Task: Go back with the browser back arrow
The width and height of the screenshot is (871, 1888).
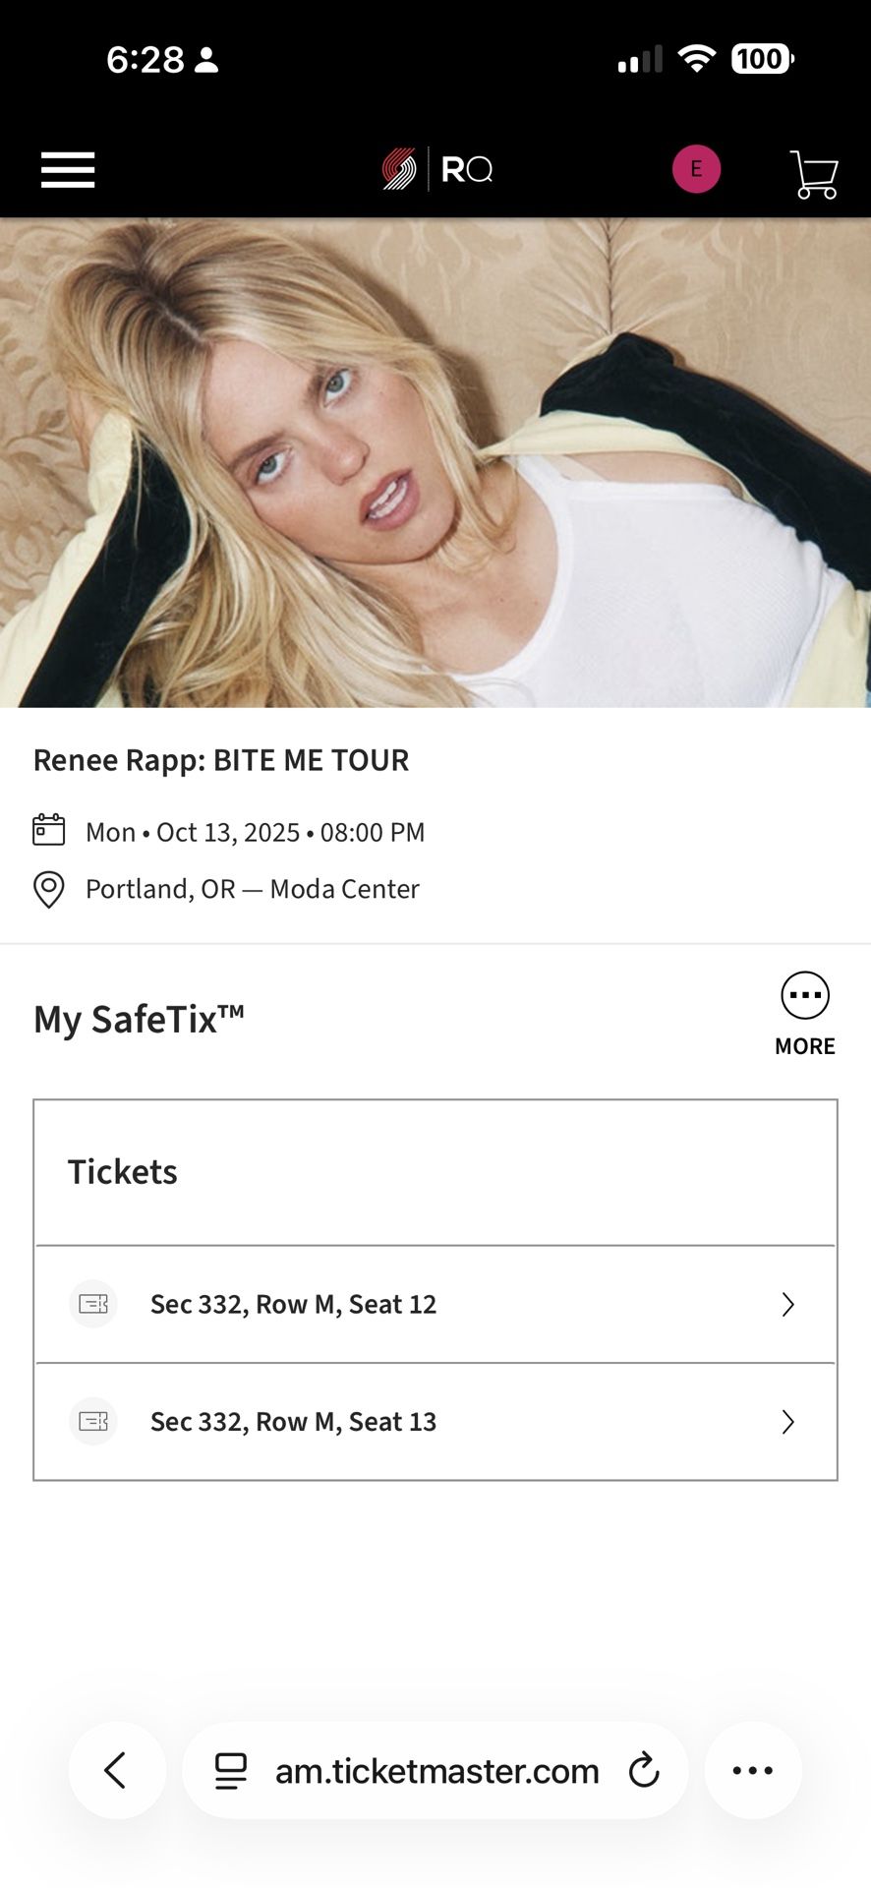Action: 116,1770
